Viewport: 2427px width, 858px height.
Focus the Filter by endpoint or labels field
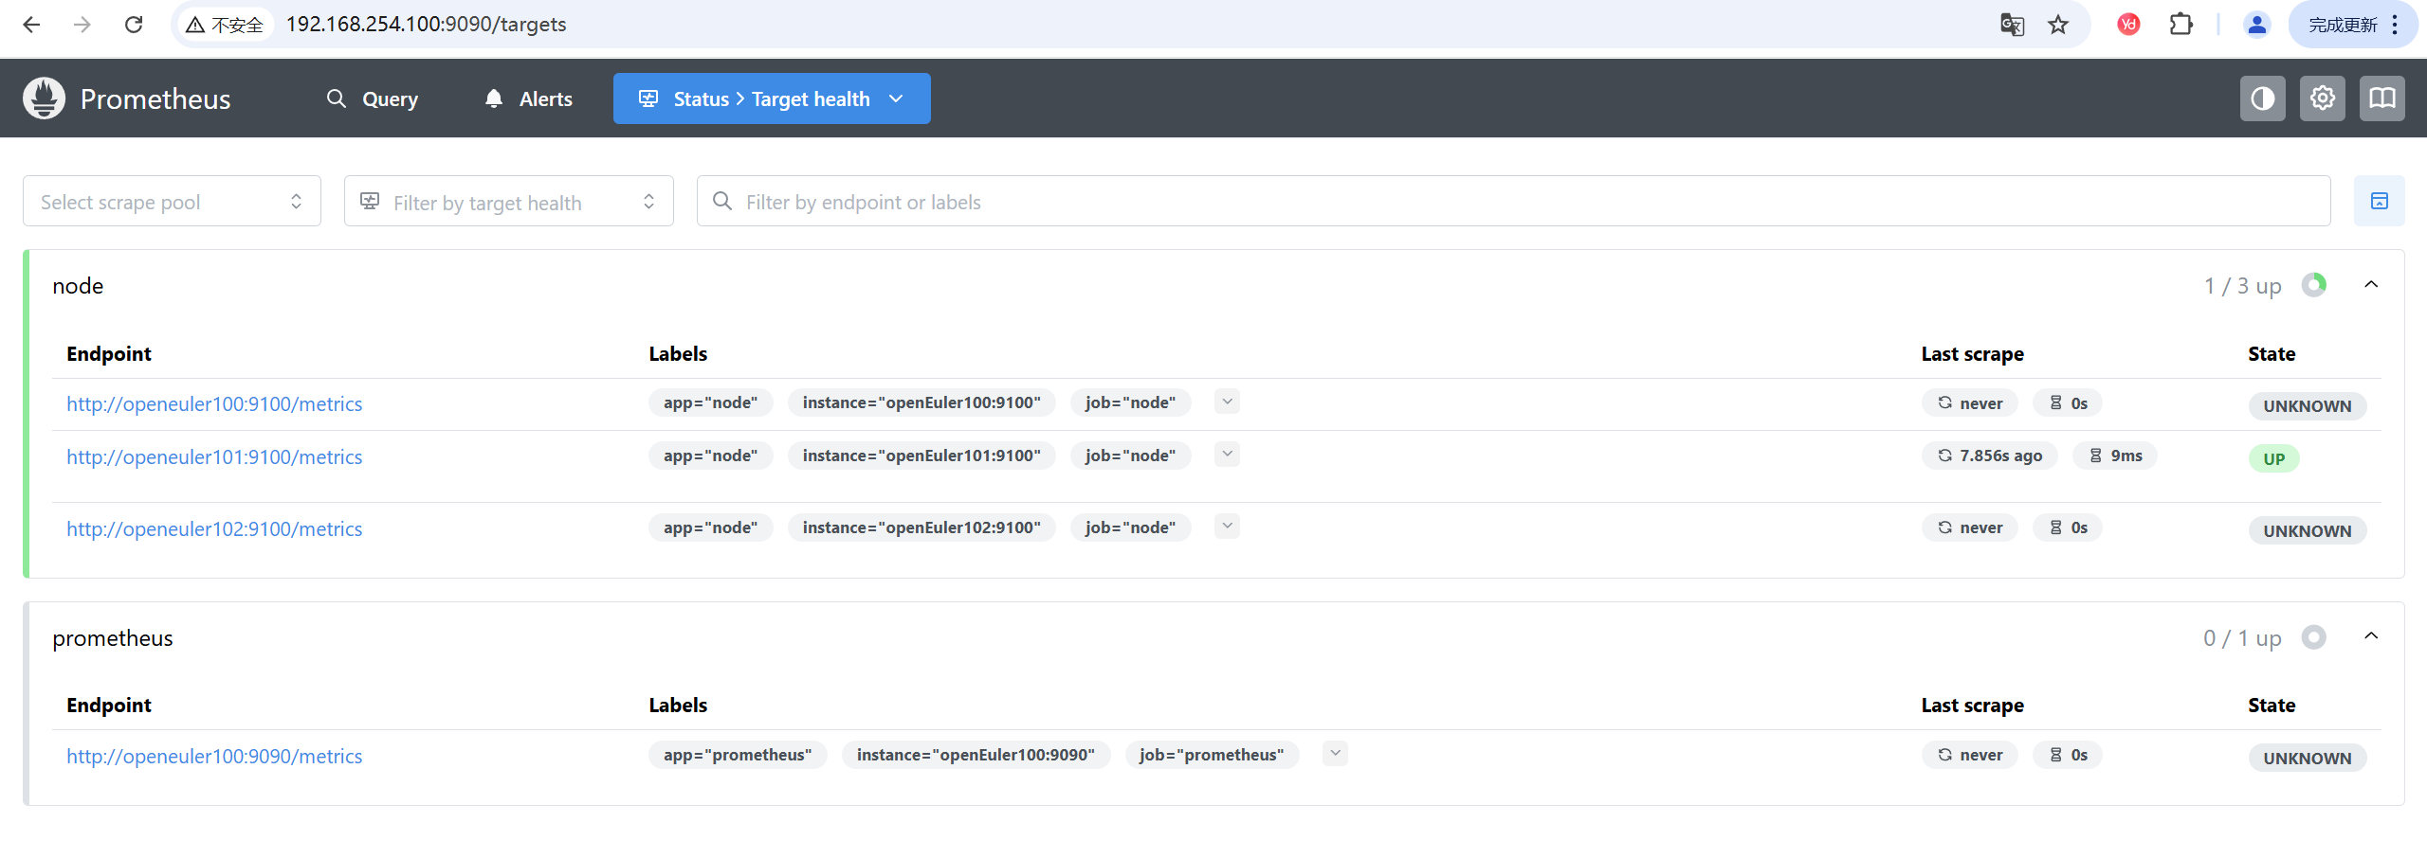point(1513,202)
